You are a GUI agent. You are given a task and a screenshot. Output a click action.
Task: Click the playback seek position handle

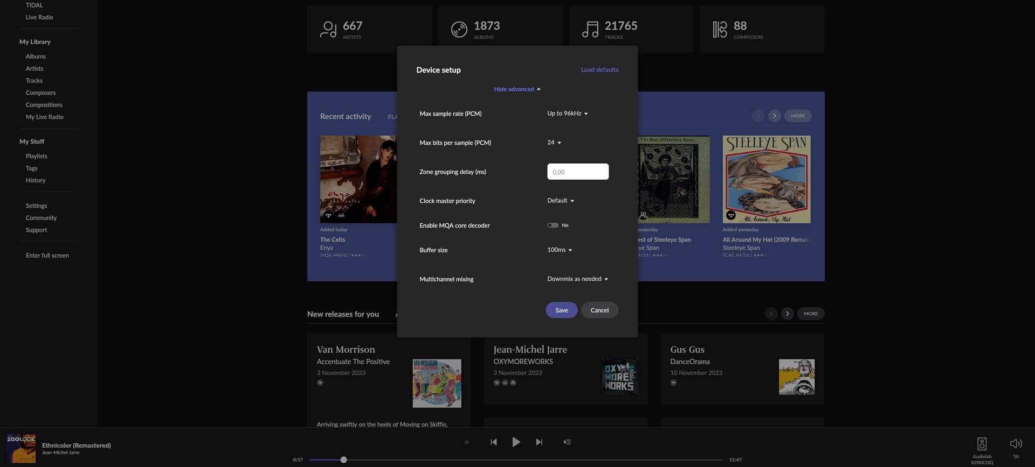click(x=343, y=459)
